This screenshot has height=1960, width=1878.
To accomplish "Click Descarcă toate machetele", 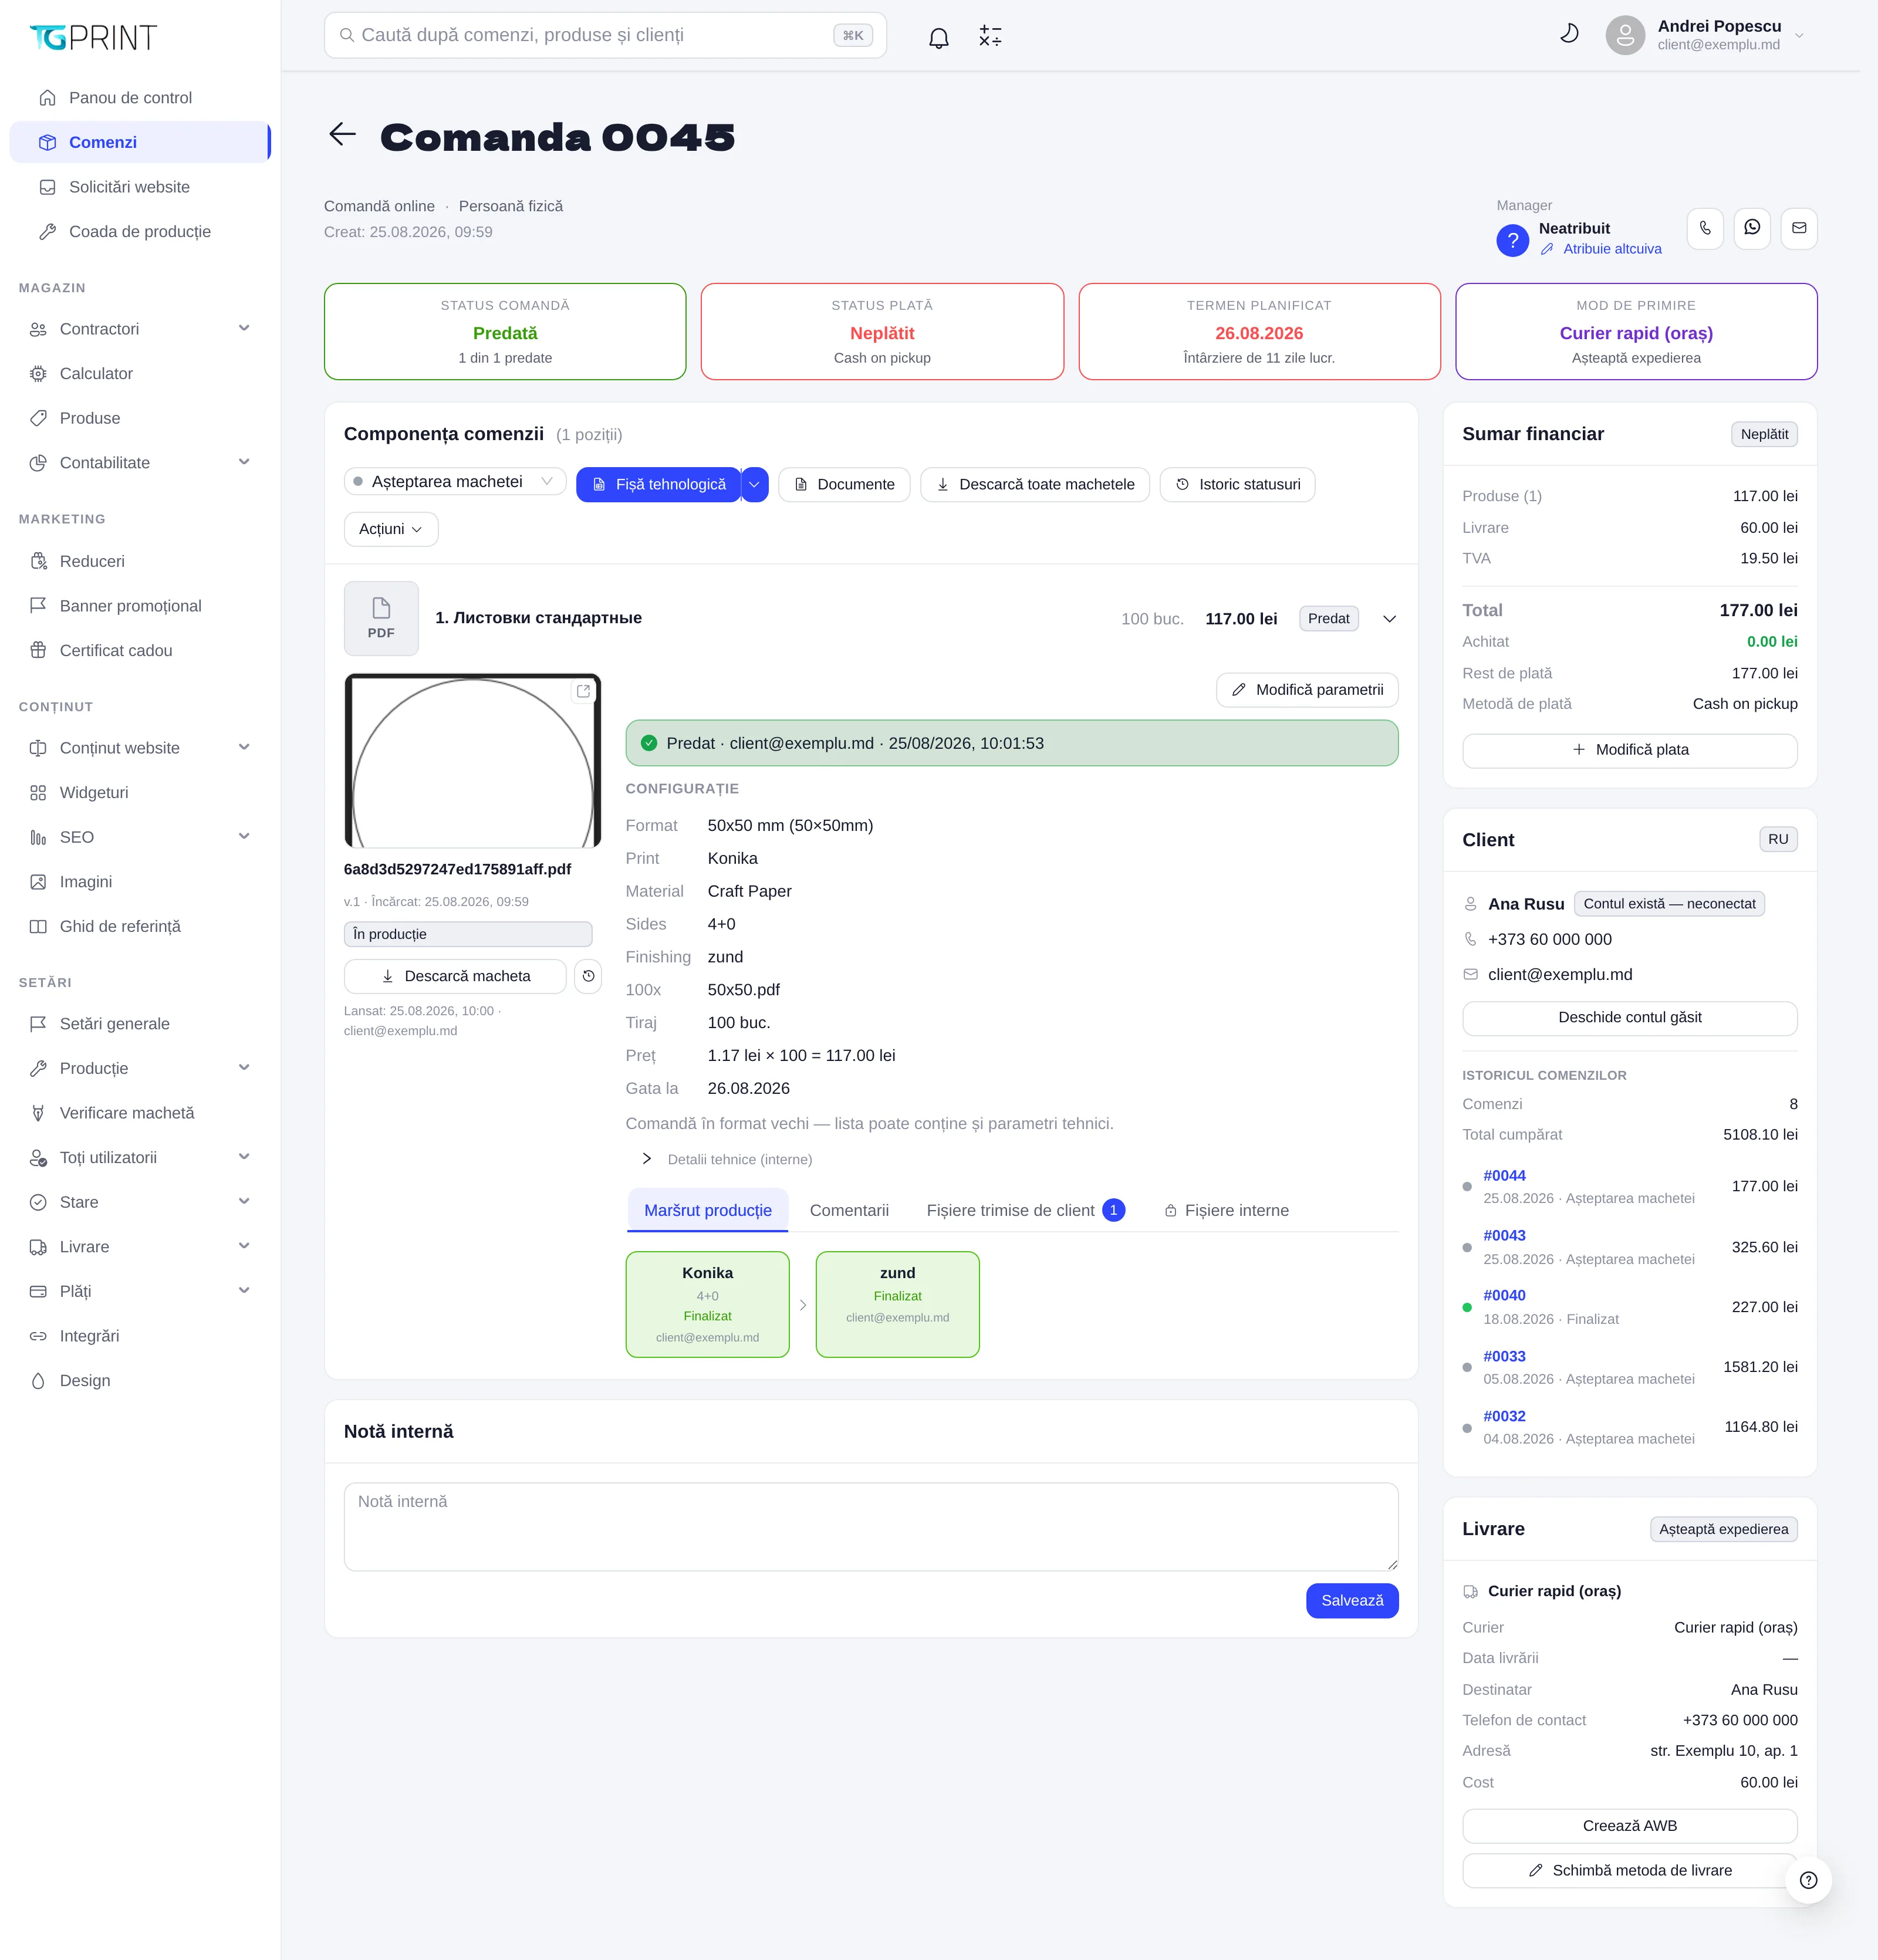I will pos(1035,485).
